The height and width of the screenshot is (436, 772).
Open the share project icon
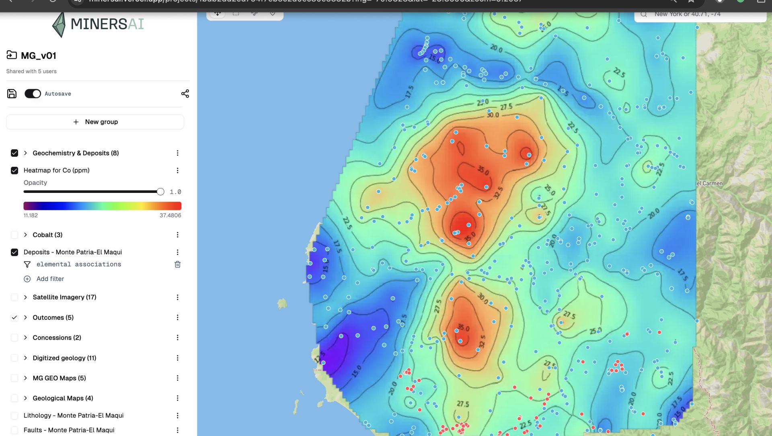[185, 94]
